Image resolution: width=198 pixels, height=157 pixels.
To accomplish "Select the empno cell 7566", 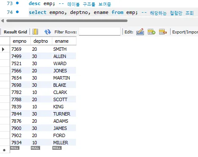I will pos(20,71).
